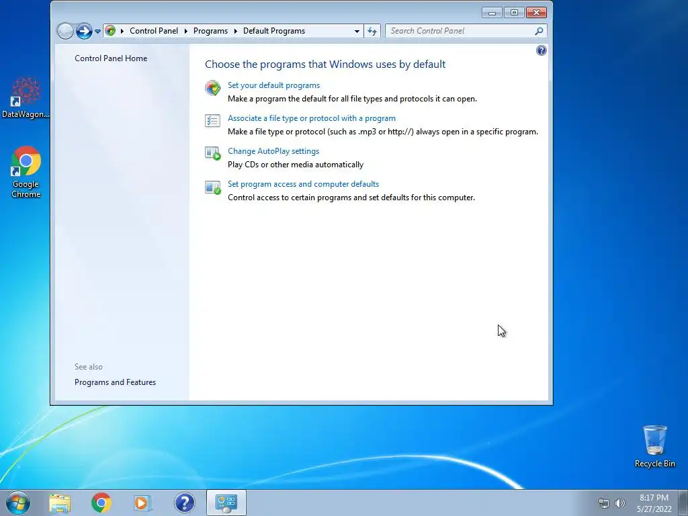Select the Recycle Bin desktop icon
Screen dimensions: 688x516
coord(654,446)
